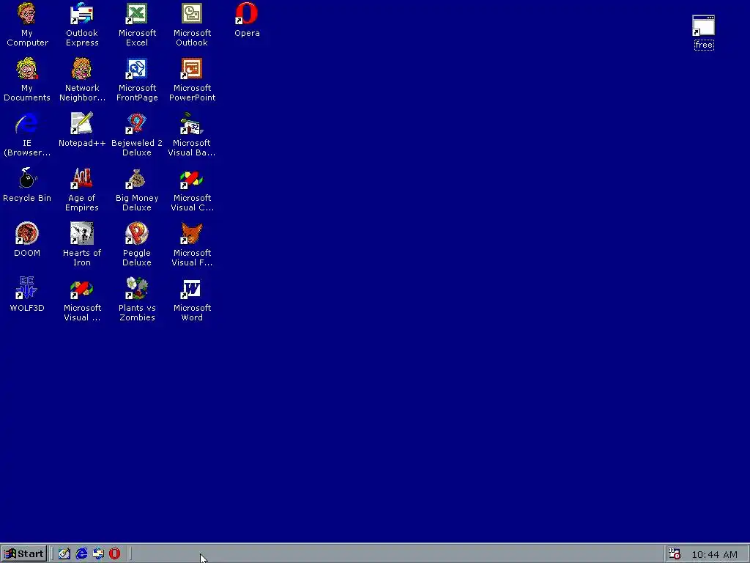Launch Internet Explorer from Quick Launch
This screenshot has height=563, width=750.
(x=81, y=554)
